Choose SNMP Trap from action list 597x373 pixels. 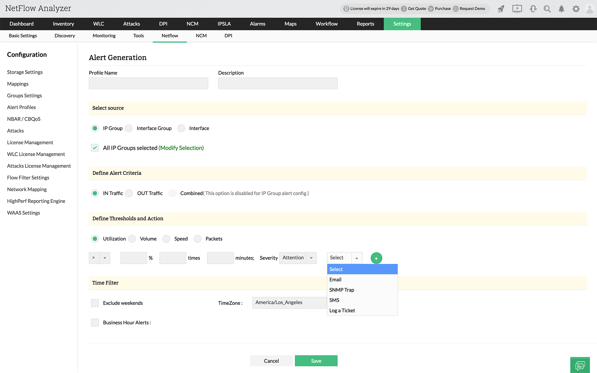click(x=341, y=290)
